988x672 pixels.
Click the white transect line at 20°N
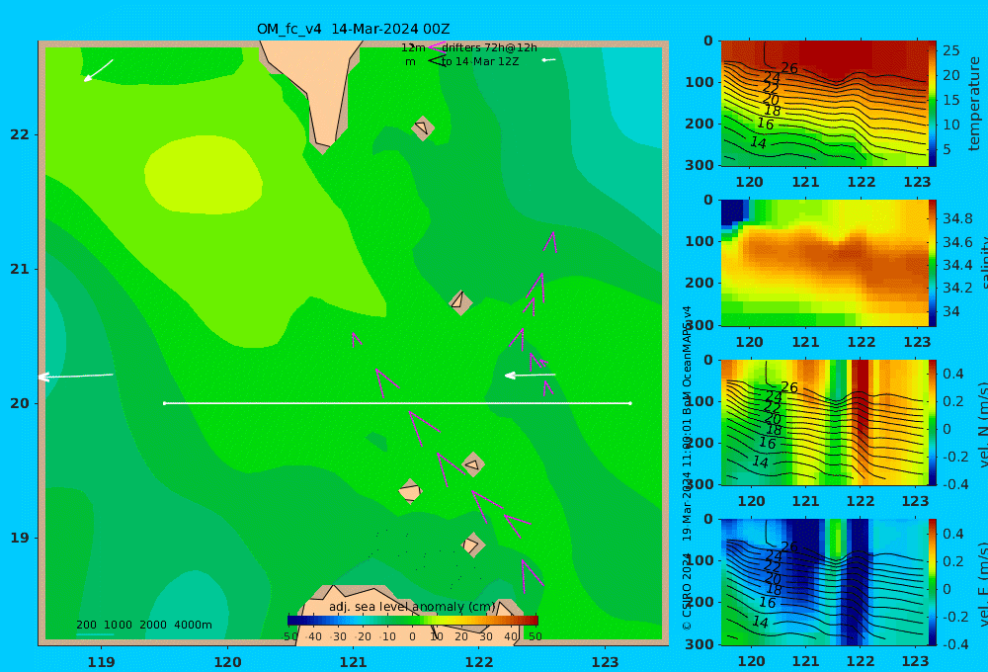pos(397,403)
